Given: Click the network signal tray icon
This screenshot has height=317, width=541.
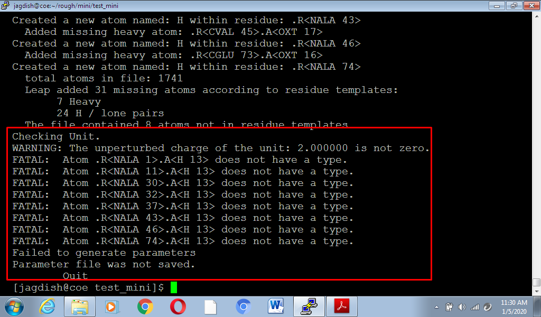Looking at the screenshot, I should point(474,306).
